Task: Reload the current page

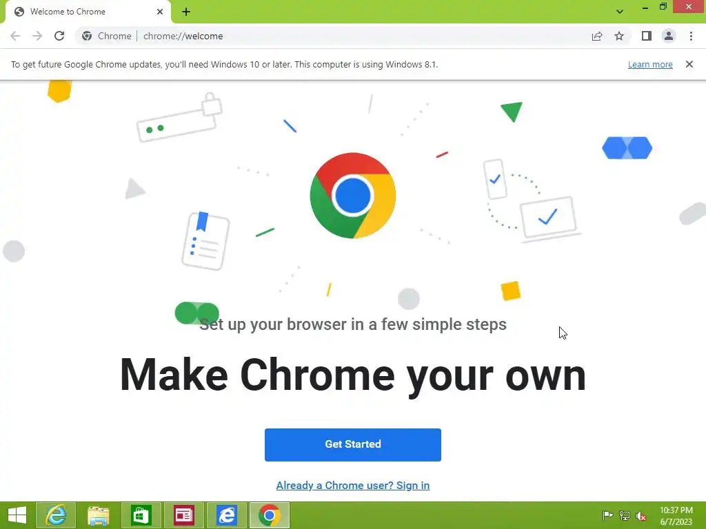Action: pos(59,36)
